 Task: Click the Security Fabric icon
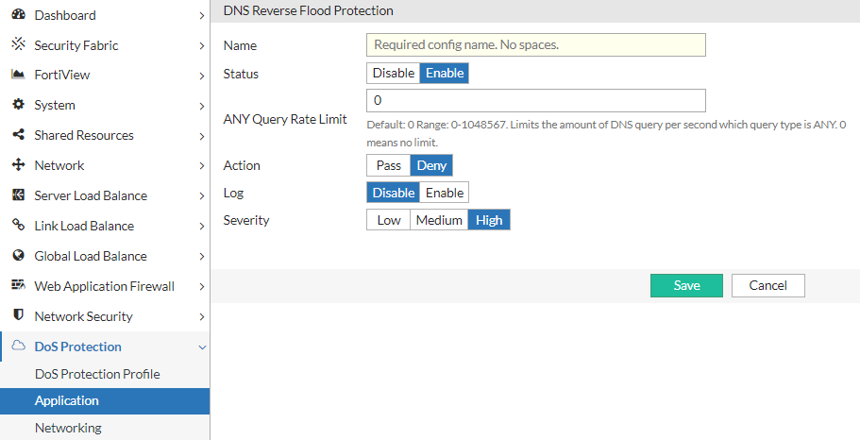point(17,44)
